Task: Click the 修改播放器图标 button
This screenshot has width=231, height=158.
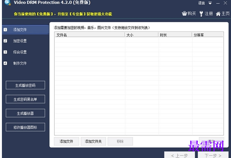Action: (25, 127)
